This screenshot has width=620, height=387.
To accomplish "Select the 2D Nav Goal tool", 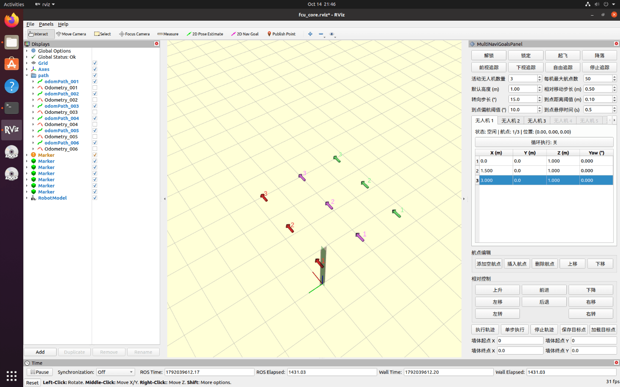I will [x=245, y=34].
